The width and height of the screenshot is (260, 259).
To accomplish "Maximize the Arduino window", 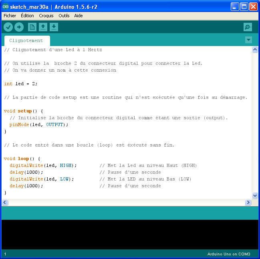I will pyautogui.click(x=244, y=7).
